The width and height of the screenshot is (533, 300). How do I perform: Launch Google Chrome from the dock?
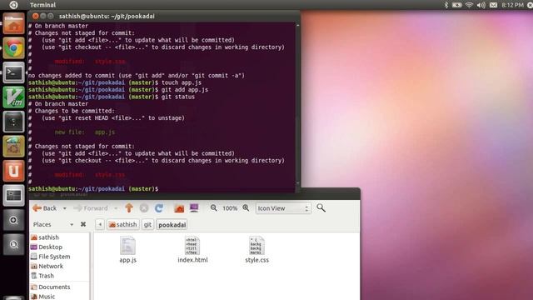13,48
